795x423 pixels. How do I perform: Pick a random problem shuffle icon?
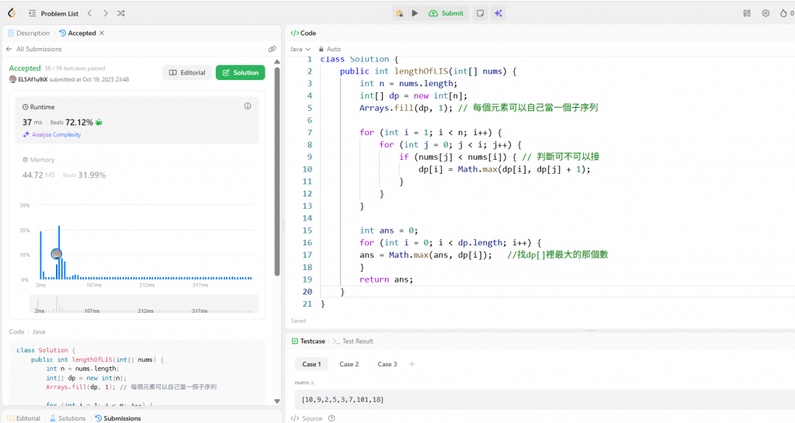coord(120,13)
